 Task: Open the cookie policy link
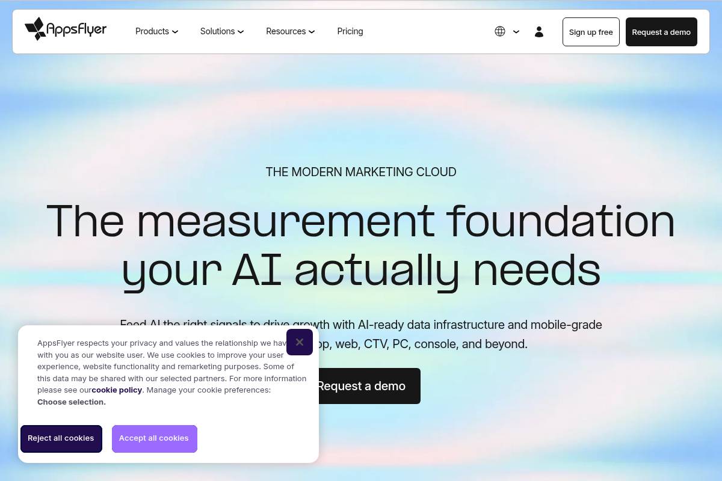pos(117,390)
